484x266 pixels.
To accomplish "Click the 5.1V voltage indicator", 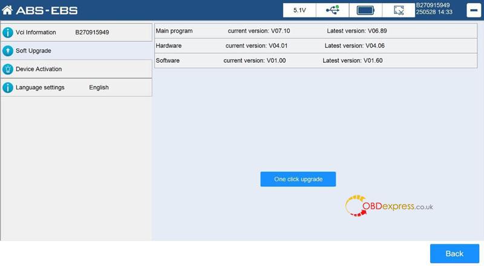I will pos(299,10).
